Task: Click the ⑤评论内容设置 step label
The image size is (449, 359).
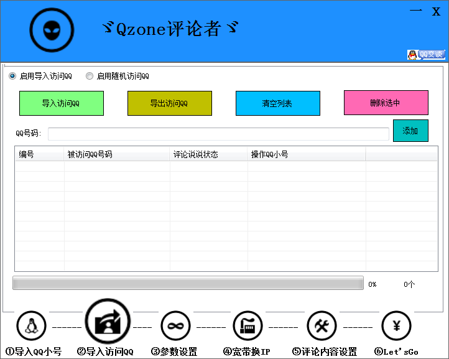Action: (x=325, y=352)
